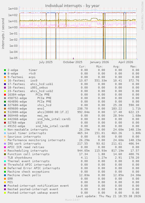The image size is (145, 203).
Task: Click the purple mei_me spike on the graph
Action: (x=73, y=58)
